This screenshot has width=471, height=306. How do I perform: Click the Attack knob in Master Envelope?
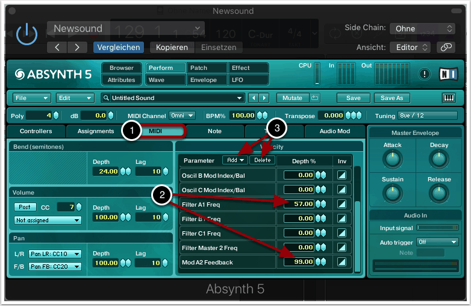coord(392,159)
